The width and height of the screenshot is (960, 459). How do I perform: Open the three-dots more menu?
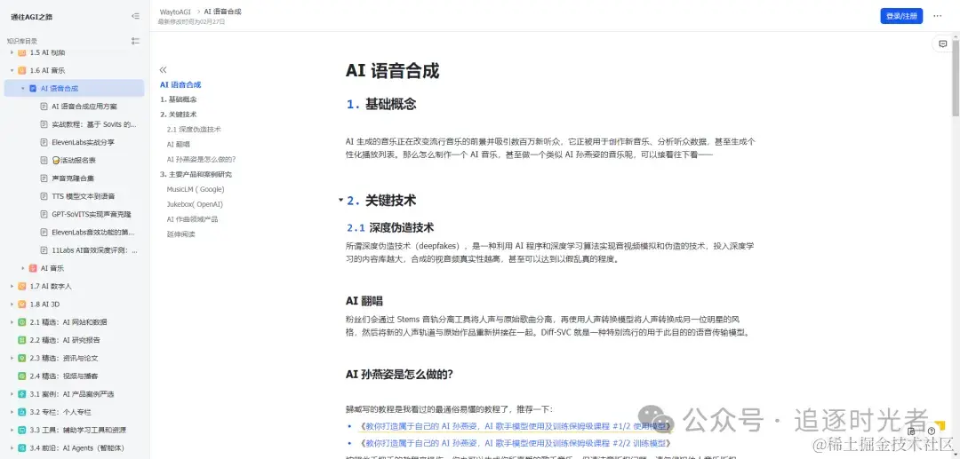click(x=938, y=17)
